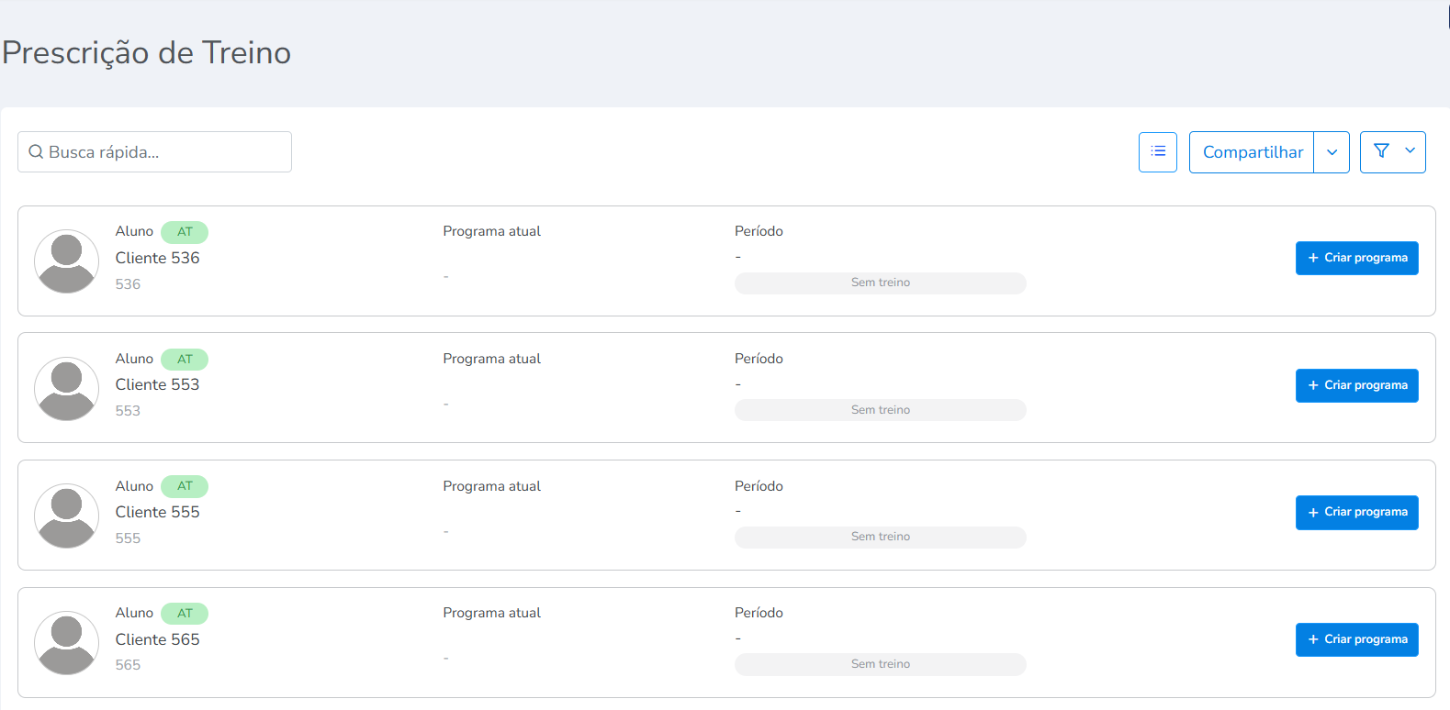Screen dimensions: 1450x710
Task: Click Criar programa for Cliente 553
Action: (1356, 385)
